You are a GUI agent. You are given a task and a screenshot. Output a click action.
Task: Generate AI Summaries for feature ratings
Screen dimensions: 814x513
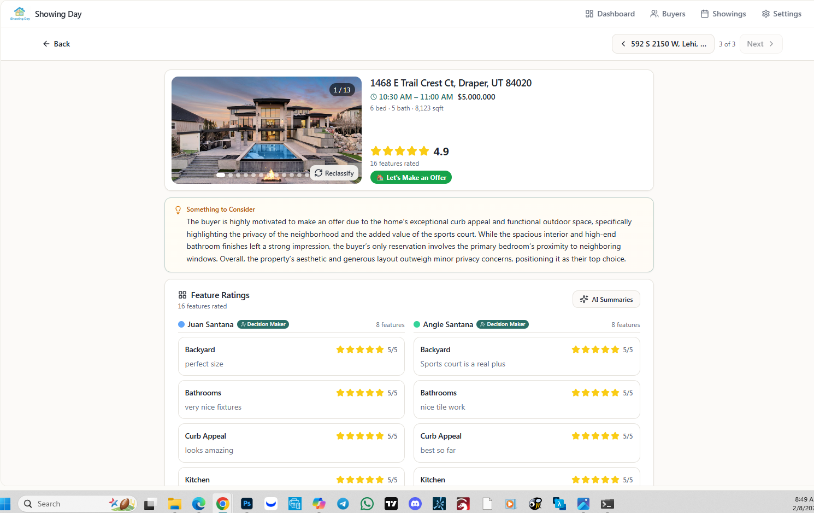pos(606,299)
